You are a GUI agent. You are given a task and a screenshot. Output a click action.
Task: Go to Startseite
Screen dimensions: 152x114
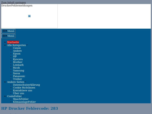13,42
